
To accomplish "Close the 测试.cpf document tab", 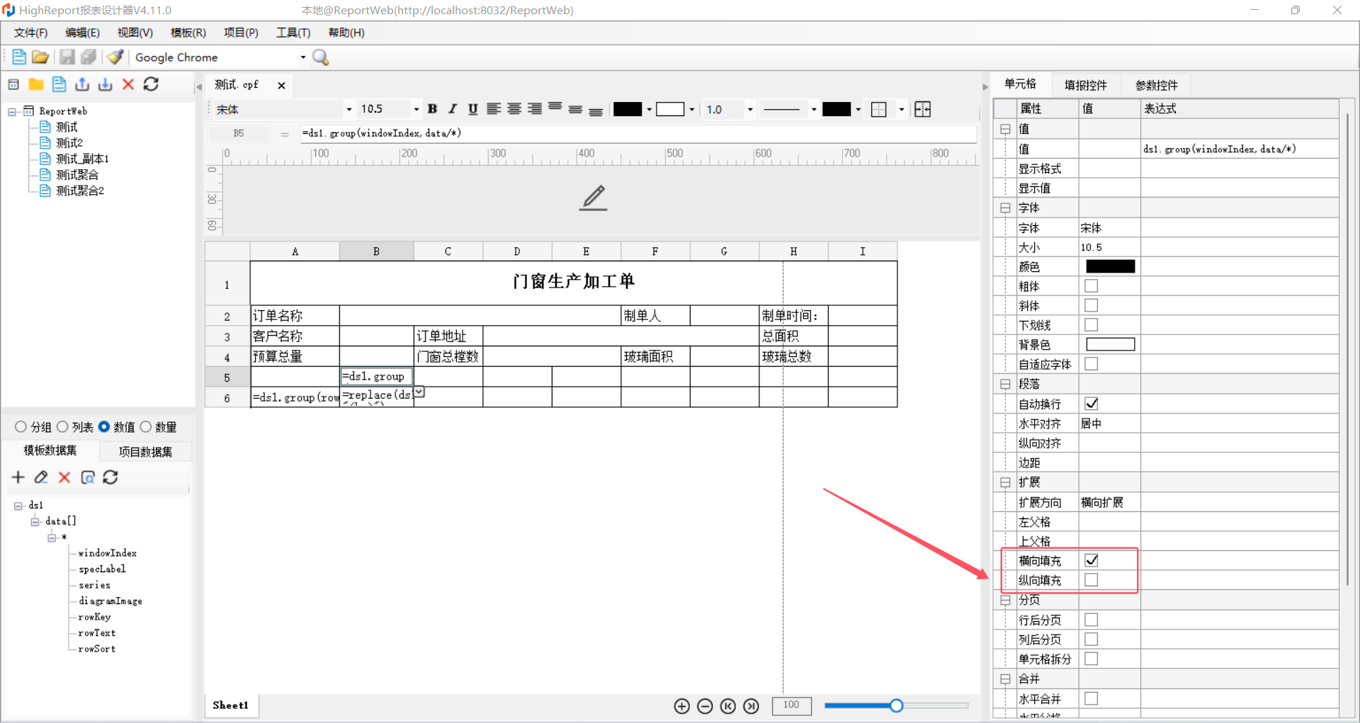I will 281,86.
